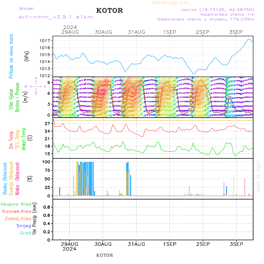Click the 27 temperature tick label

point(47,123)
